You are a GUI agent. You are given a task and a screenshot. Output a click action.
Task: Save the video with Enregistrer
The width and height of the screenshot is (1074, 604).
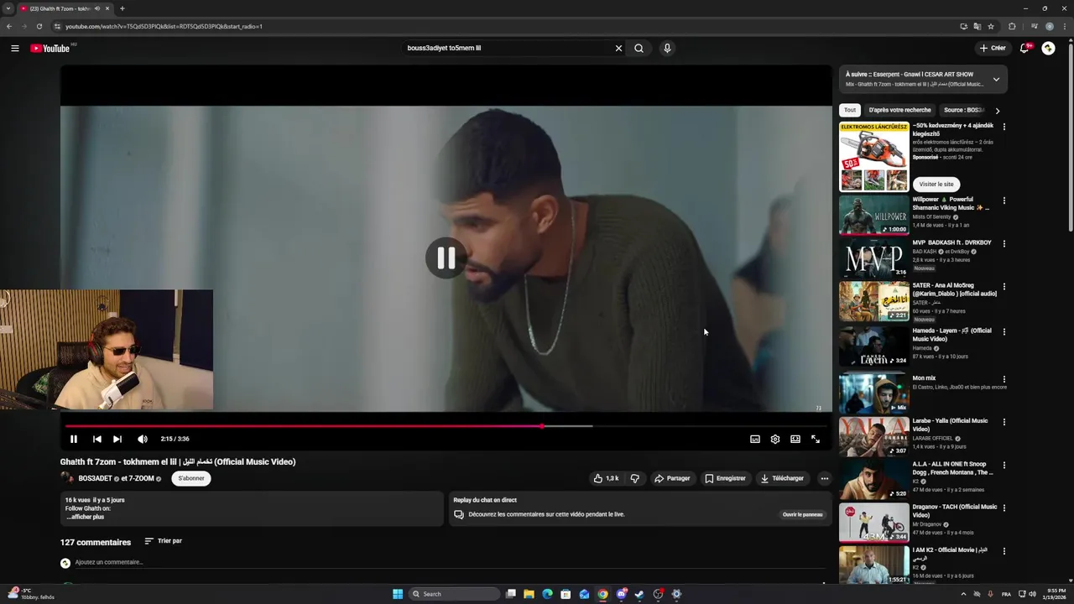tap(725, 478)
